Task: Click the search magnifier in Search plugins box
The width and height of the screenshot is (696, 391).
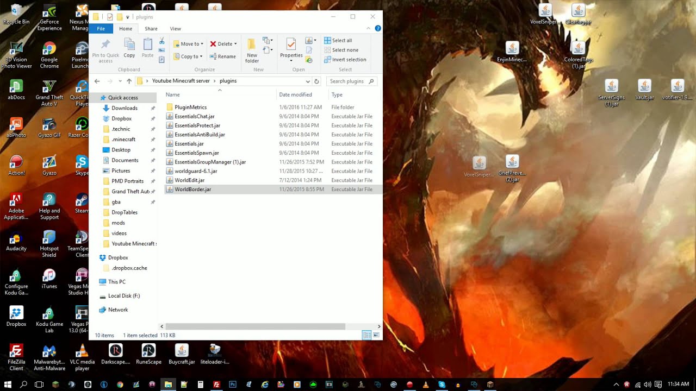Action: point(371,81)
